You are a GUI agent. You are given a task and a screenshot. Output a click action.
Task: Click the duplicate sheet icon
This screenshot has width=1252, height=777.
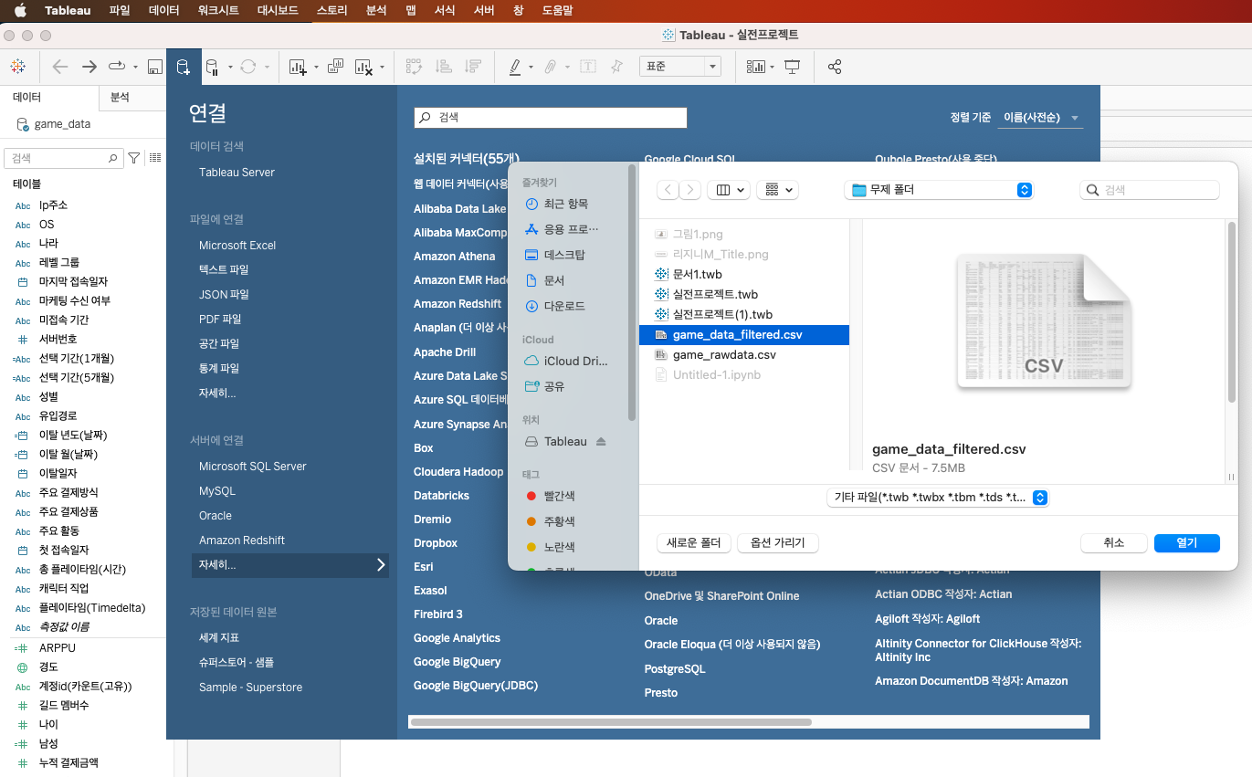[x=335, y=67]
